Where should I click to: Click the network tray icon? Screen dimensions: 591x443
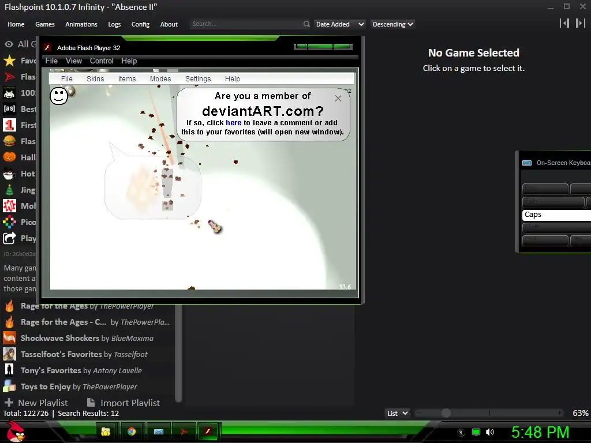coord(476,432)
